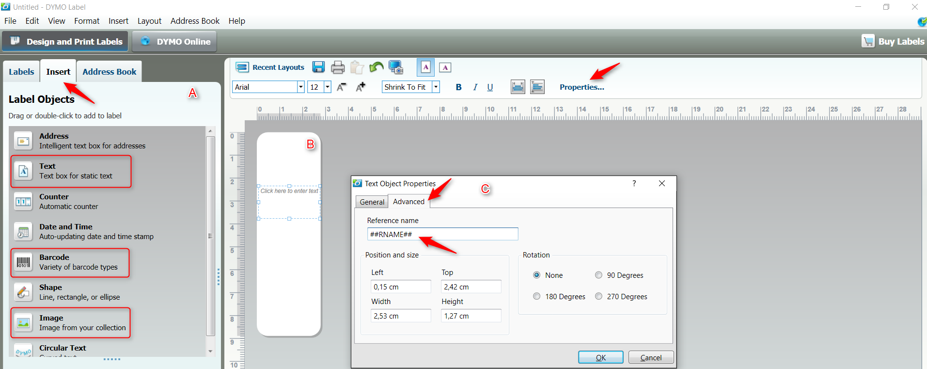Viewport: 927px width, 369px height.
Task: Select the Counter object icon
Action: [23, 202]
